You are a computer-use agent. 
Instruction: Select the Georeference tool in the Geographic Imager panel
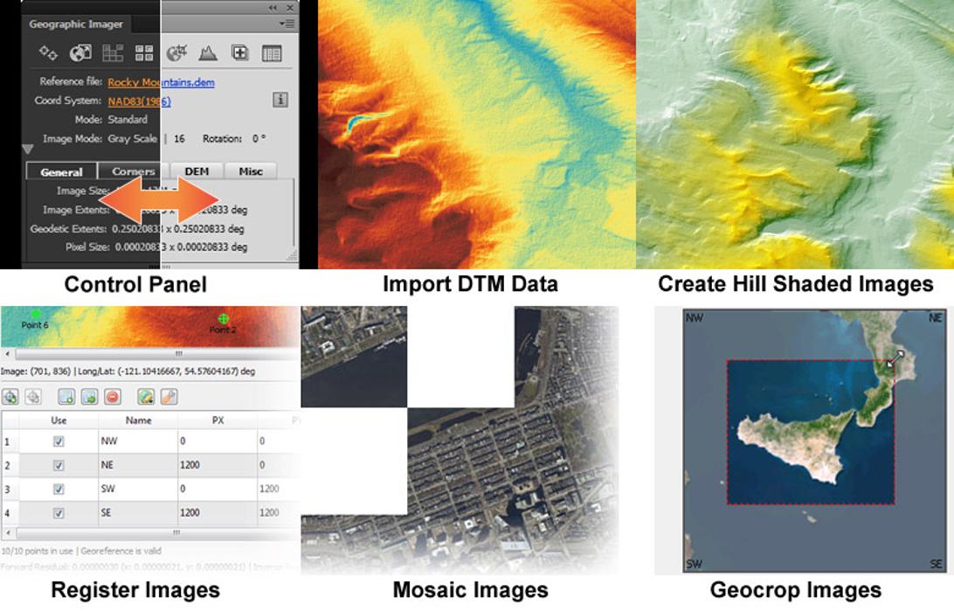[47, 52]
